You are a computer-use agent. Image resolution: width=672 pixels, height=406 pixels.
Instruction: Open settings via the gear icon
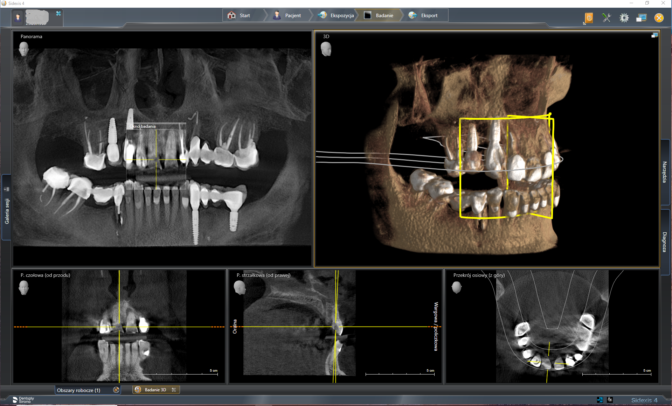click(x=624, y=17)
